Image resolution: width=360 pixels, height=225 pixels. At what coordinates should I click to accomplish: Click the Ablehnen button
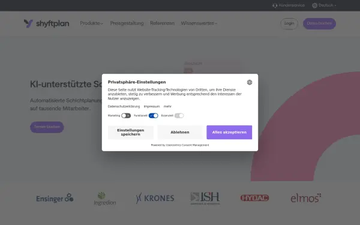pos(180,132)
